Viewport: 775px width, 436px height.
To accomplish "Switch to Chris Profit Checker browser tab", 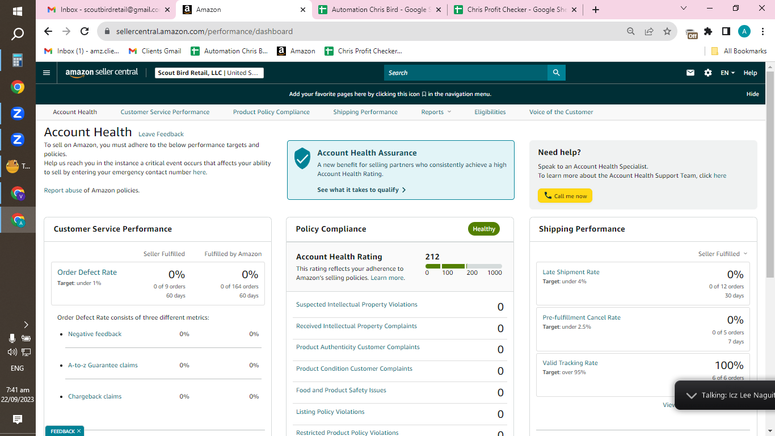I will pyautogui.click(x=515, y=10).
